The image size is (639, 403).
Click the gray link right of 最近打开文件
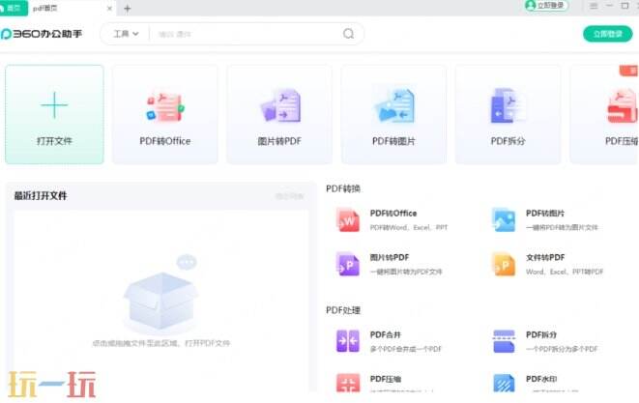point(290,196)
